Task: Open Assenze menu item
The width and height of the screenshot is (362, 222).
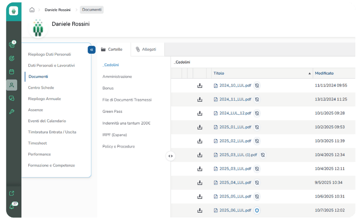Action: pos(35,110)
